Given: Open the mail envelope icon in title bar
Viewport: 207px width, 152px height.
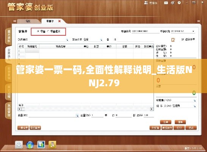Looking at the screenshot, I should coord(166,3).
